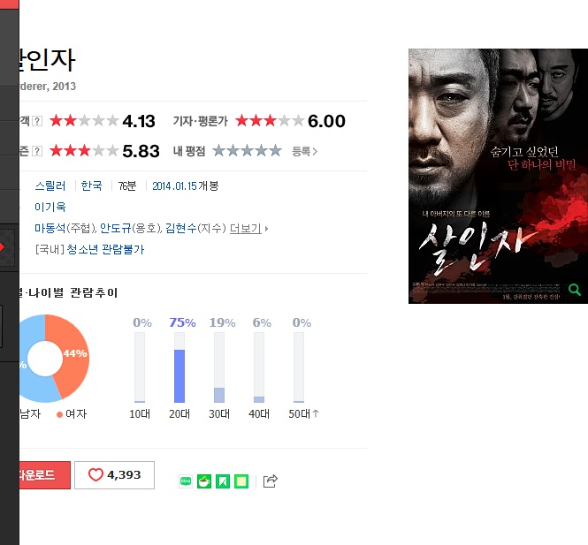The width and height of the screenshot is (588, 545).
Task: Click the 살인자 movie poster thumbnail
Action: [498, 176]
